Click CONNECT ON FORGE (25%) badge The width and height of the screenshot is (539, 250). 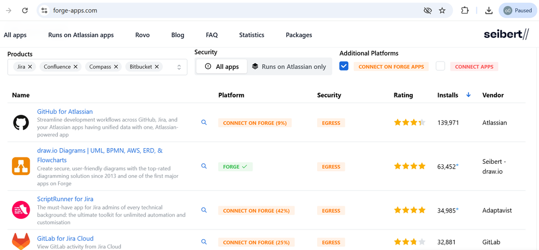pyautogui.click(x=256, y=242)
